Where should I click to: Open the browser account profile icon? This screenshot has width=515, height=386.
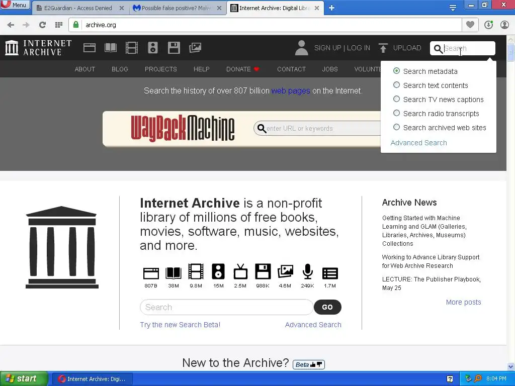tap(504, 25)
